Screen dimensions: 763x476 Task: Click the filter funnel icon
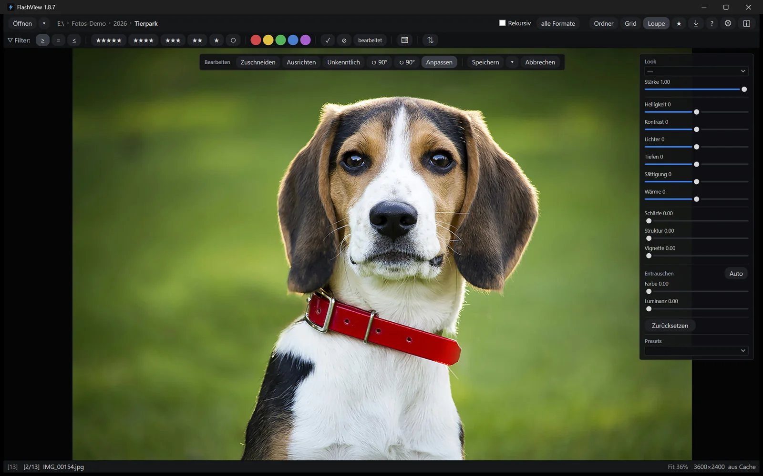[x=10, y=40]
